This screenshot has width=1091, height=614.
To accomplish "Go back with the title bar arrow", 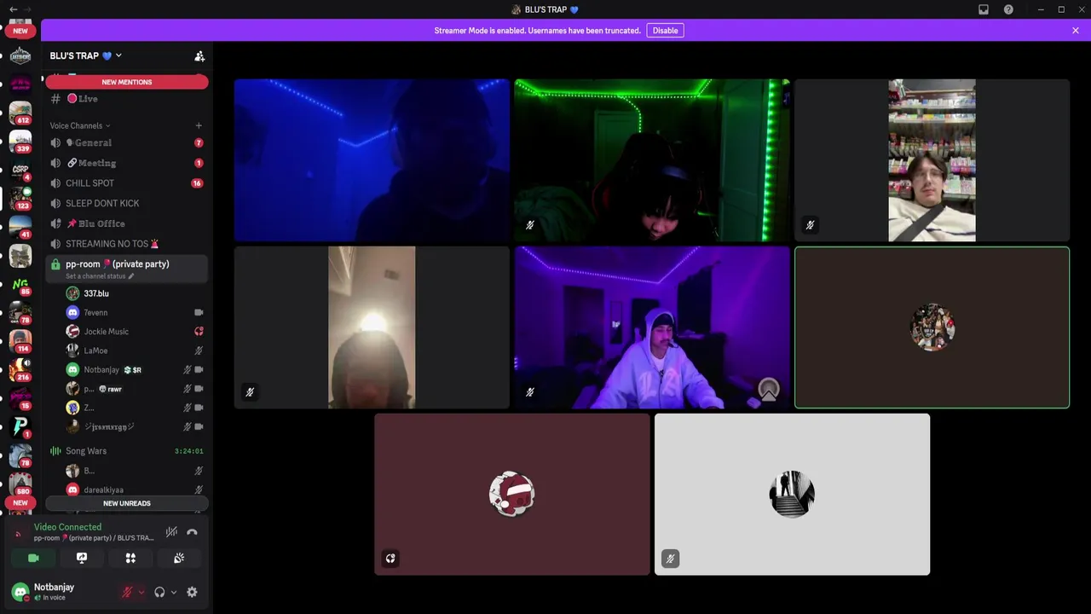I will pos(13,9).
